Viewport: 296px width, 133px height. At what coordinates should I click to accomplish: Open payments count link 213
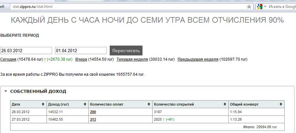coord(93,120)
